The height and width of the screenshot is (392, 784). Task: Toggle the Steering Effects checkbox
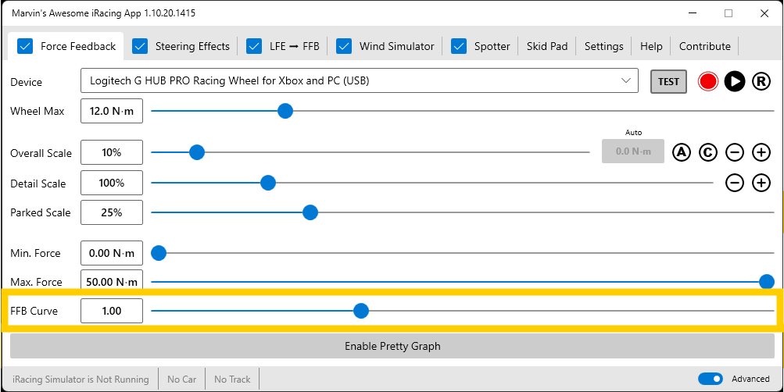pos(140,46)
